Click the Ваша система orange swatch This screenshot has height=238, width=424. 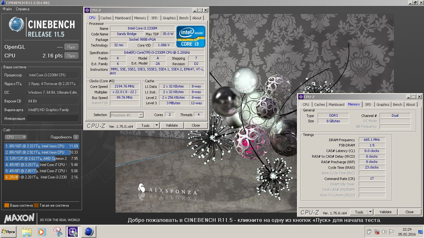tap(7, 205)
